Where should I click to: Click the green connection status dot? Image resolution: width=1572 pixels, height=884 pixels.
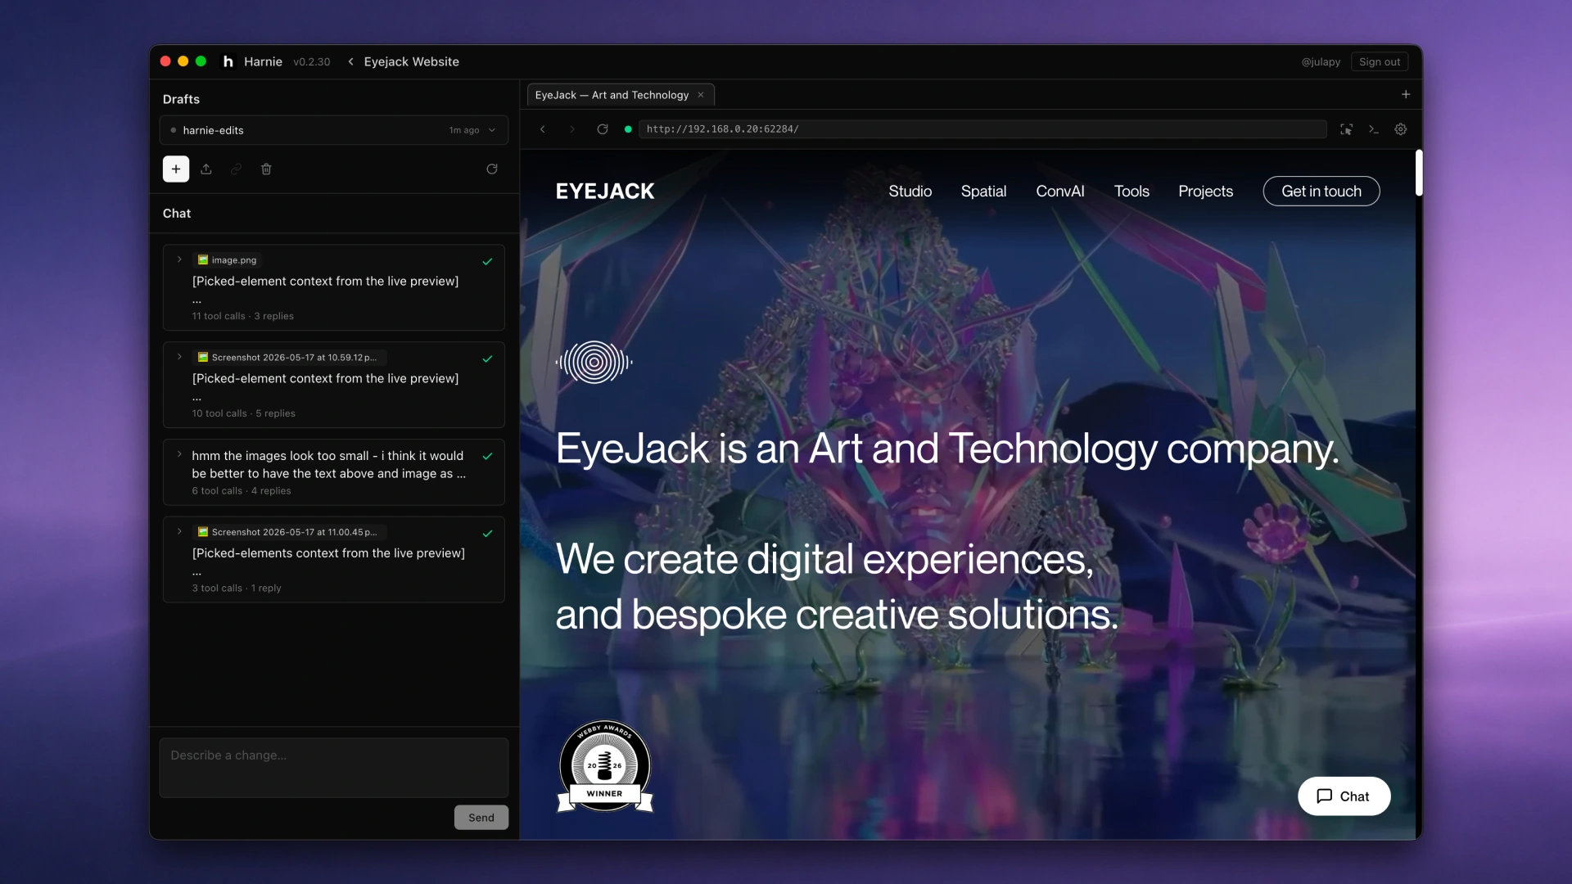click(628, 129)
